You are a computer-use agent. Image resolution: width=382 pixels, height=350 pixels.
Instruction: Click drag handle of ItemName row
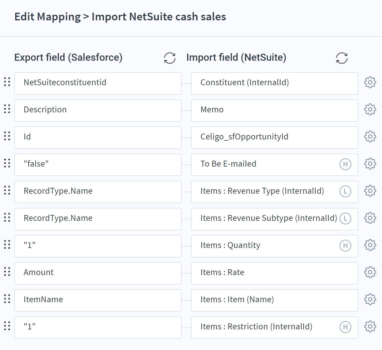tap(7, 299)
